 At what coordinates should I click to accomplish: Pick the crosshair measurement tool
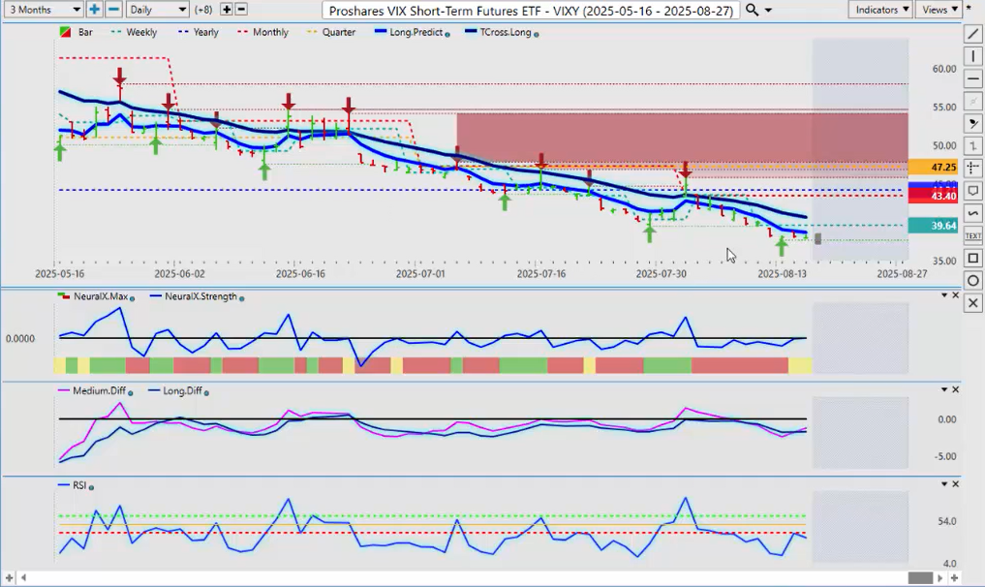[x=973, y=168]
